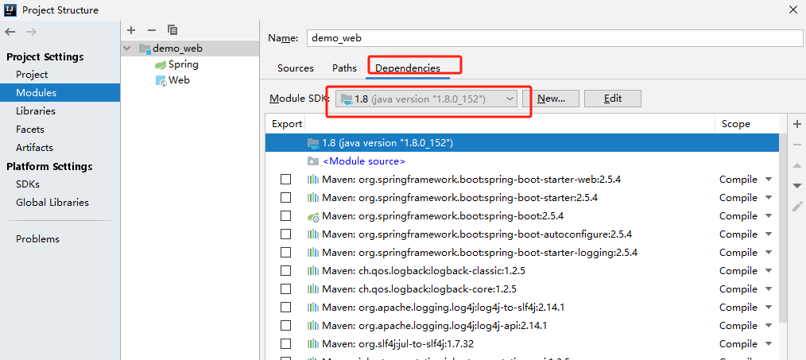Click the dependencies list vertical scrollbar
Viewport: 806px width, 360px height.
click(x=783, y=226)
